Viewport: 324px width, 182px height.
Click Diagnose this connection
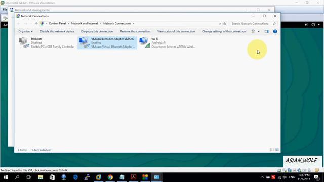[97, 31]
